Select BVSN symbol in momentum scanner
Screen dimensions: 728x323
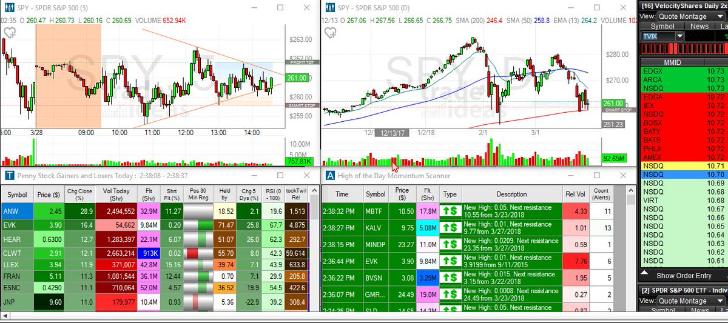click(376, 278)
